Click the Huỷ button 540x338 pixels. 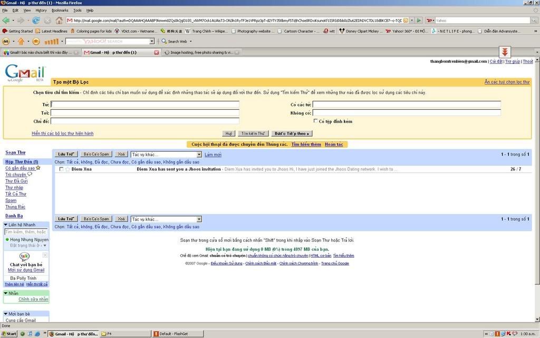[x=229, y=134]
